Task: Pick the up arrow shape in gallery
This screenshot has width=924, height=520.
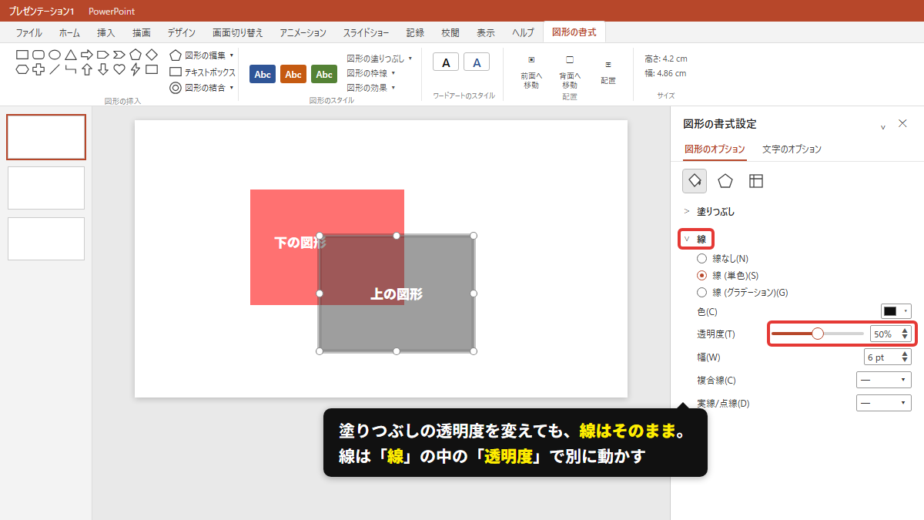Action: pyautogui.click(x=87, y=69)
